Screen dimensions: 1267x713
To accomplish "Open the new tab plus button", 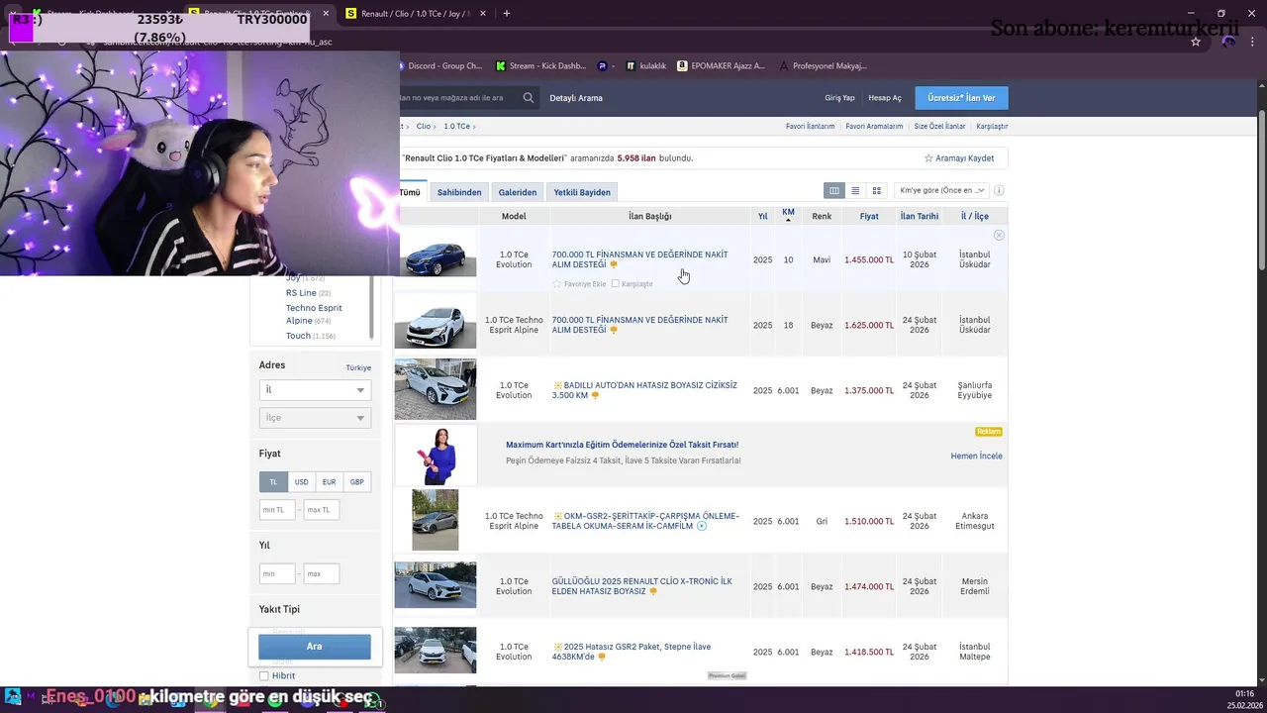I will tap(507, 14).
